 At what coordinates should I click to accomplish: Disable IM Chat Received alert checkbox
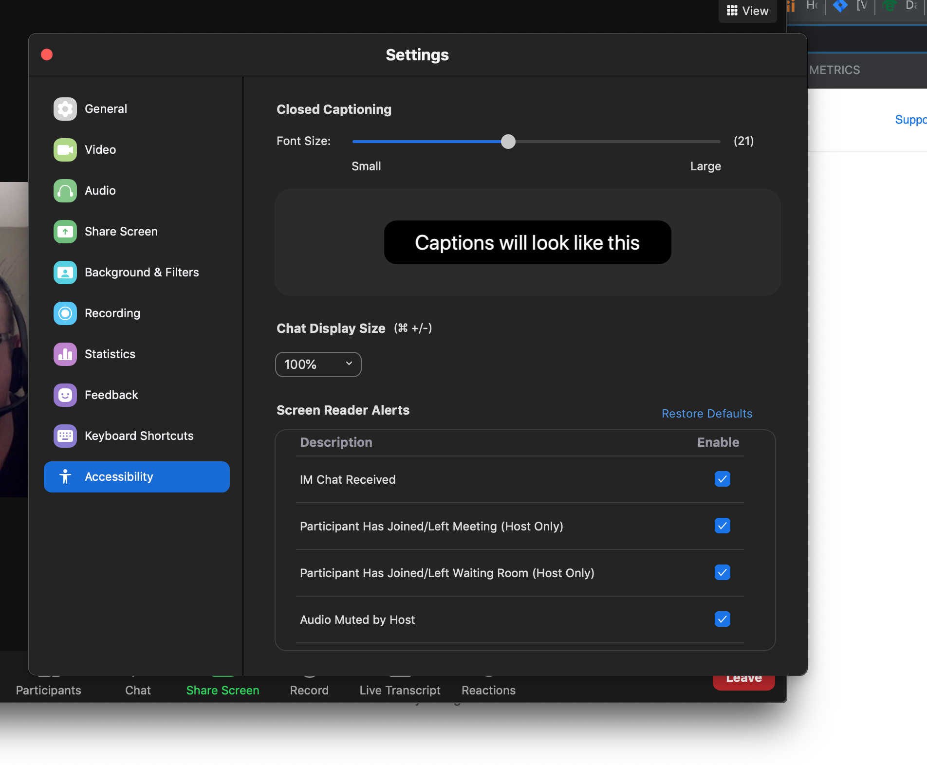tap(722, 479)
